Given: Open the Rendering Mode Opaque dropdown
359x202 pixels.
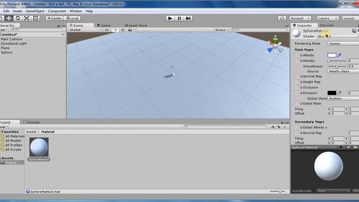Looking at the screenshot, I should pos(343,44).
